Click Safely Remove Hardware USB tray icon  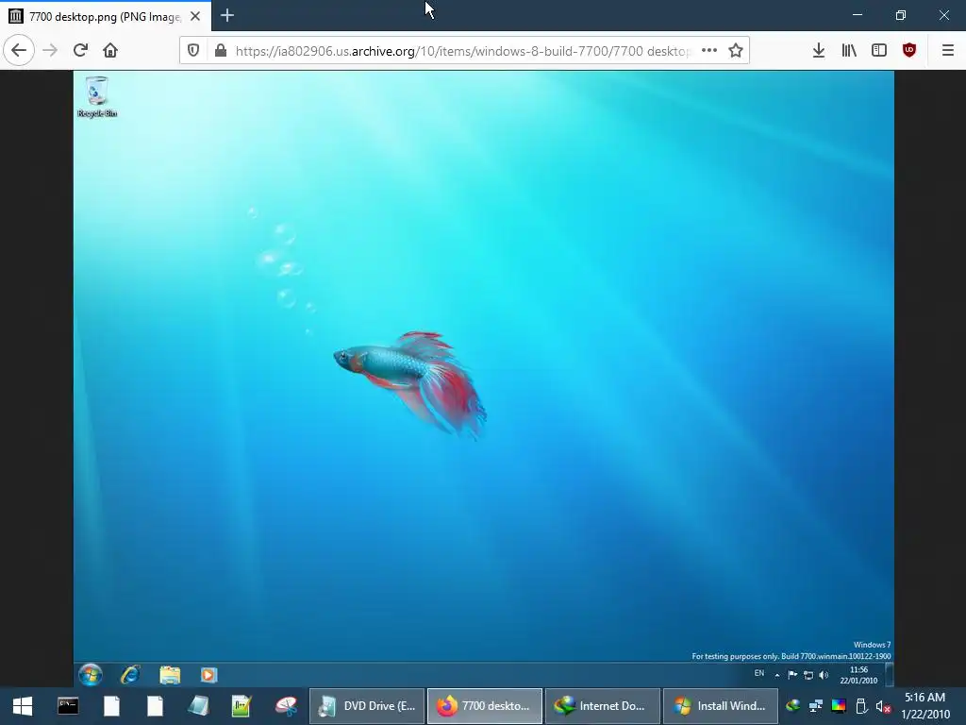pyautogui.click(x=861, y=706)
